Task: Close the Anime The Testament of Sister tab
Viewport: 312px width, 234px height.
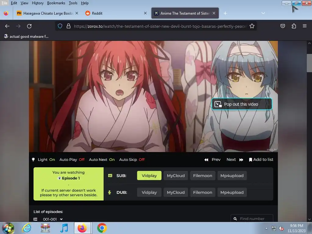Action: click(x=214, y=13)
